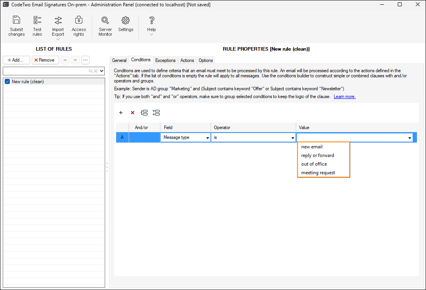Expand the Field dropdown showing Message type
The width and height of the screenshot is (426, 290).
207,138
